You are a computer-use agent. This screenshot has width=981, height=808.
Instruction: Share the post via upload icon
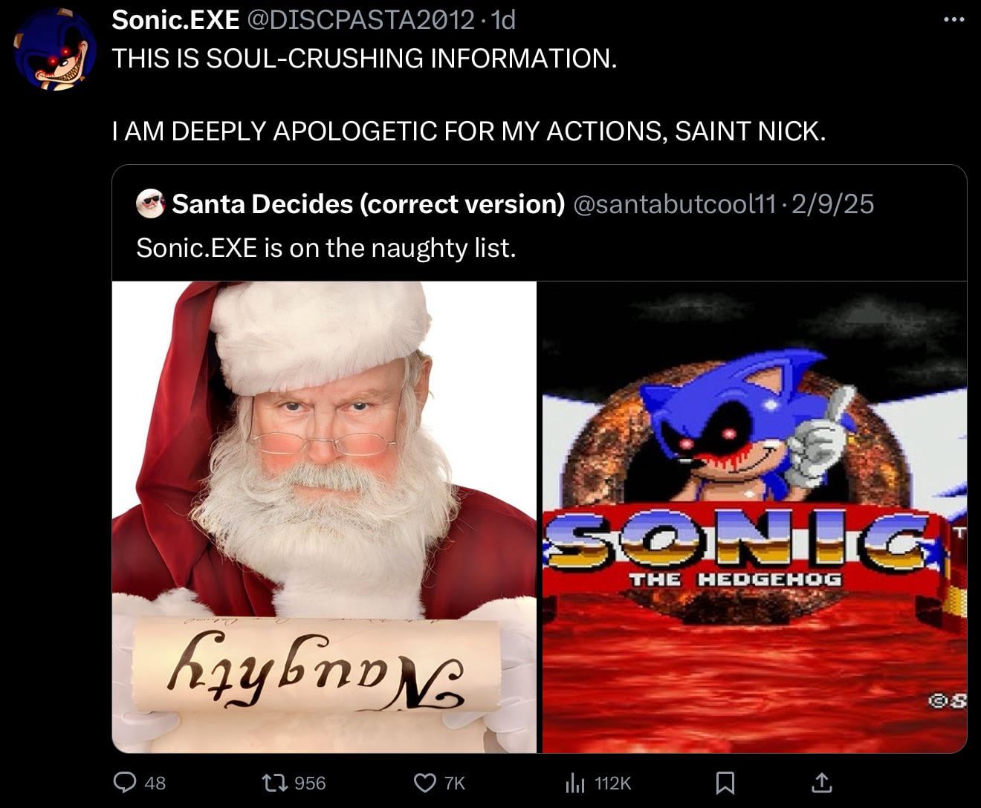point(821,782)
